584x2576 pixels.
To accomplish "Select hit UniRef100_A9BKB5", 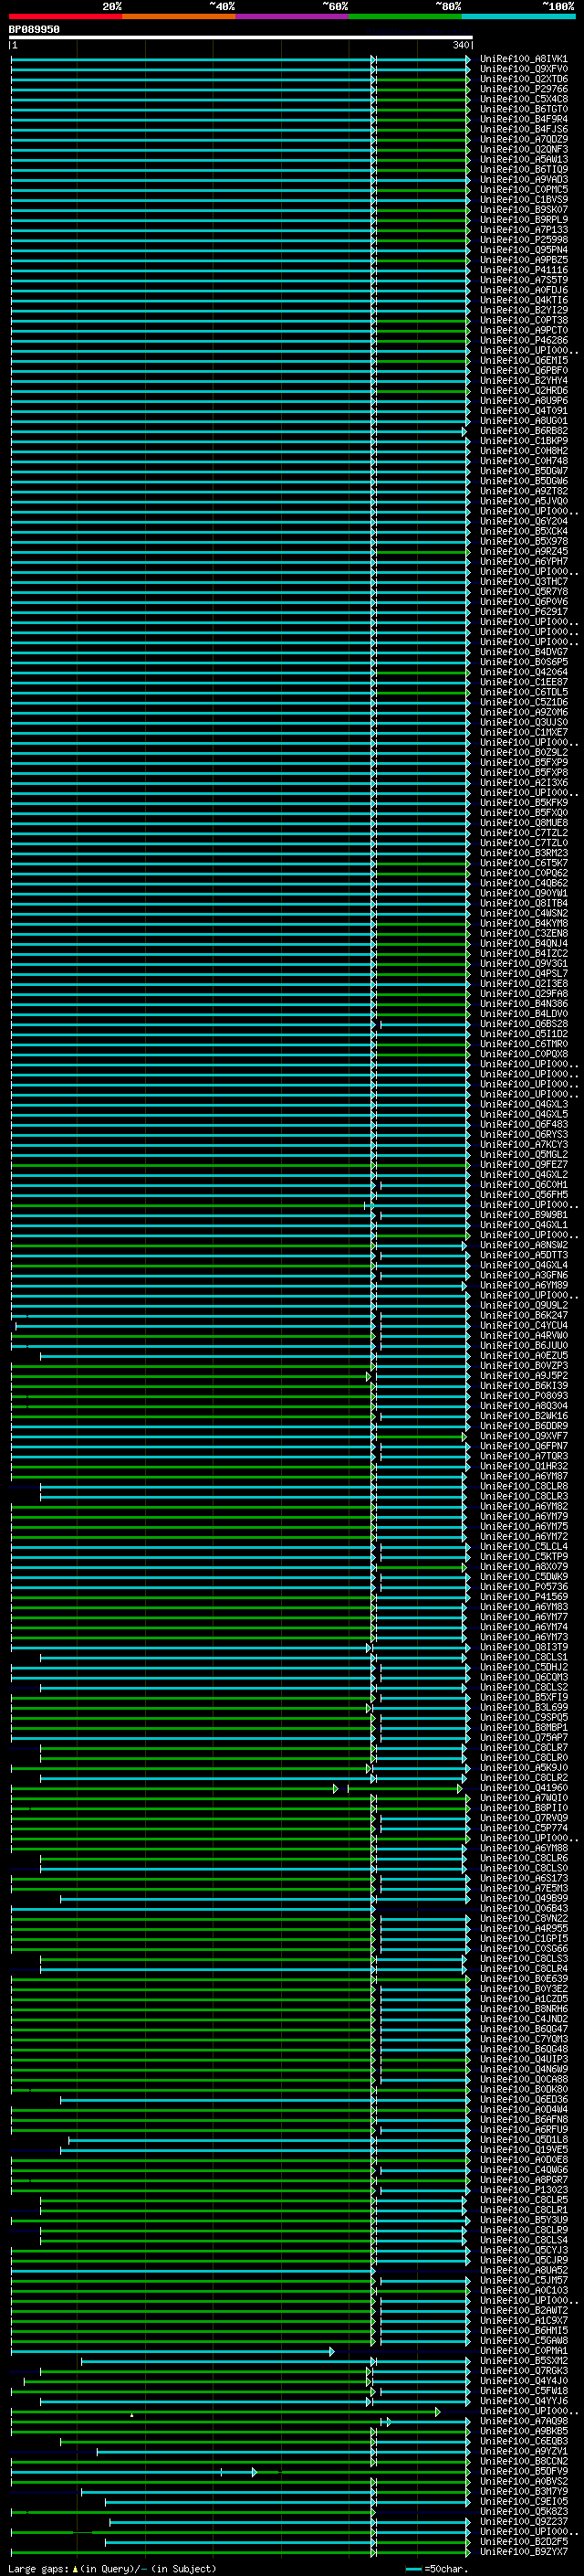I will [524, 2431].
